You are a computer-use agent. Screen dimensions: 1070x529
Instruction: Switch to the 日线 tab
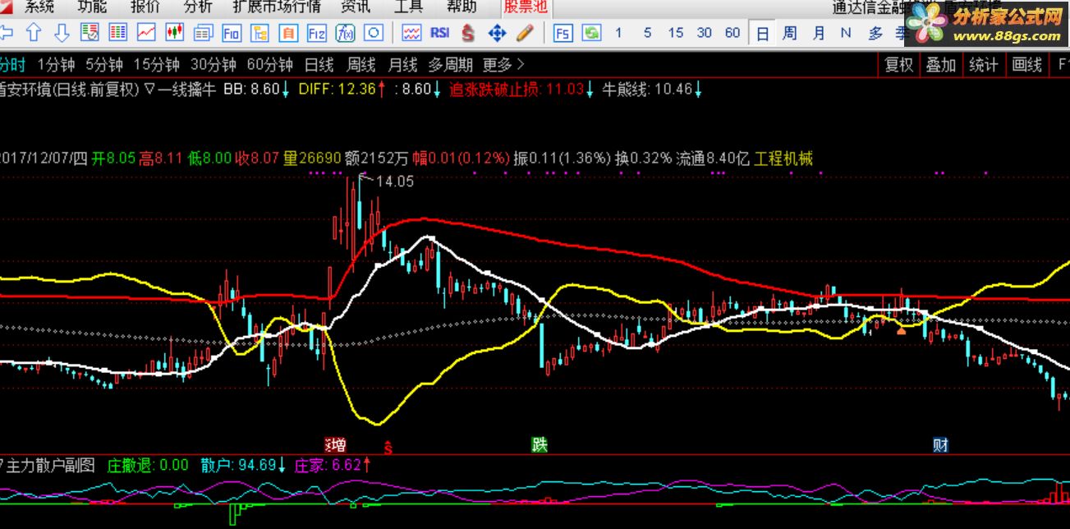(319, 65)
